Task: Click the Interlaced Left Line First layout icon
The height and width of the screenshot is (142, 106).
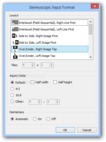Action: pyautogui.click(x=15, y=29)
